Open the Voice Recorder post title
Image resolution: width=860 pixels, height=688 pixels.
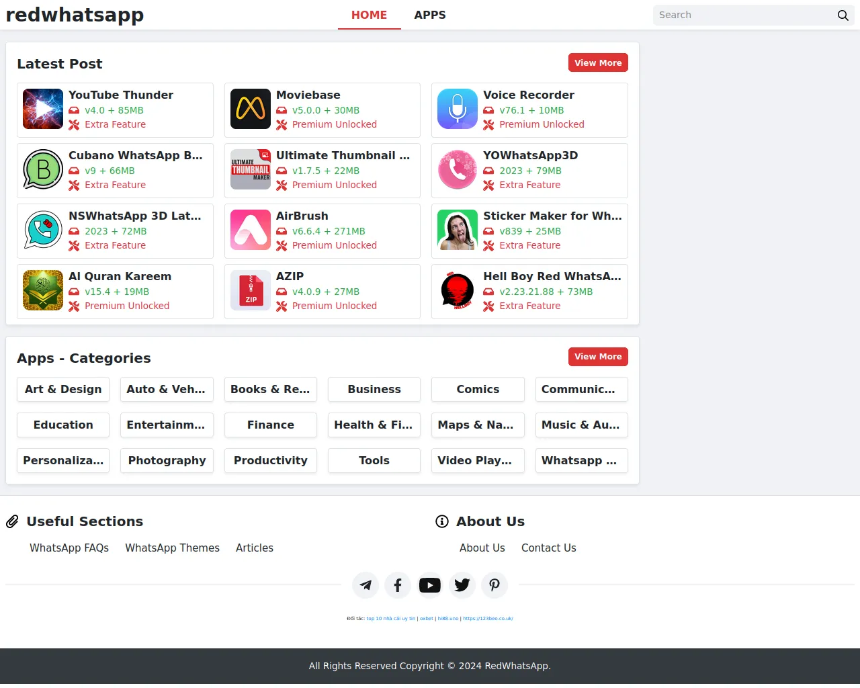click(529, 95)
